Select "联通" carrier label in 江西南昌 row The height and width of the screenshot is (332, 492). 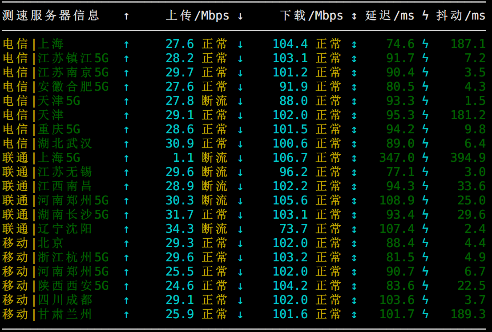[15, 186]
